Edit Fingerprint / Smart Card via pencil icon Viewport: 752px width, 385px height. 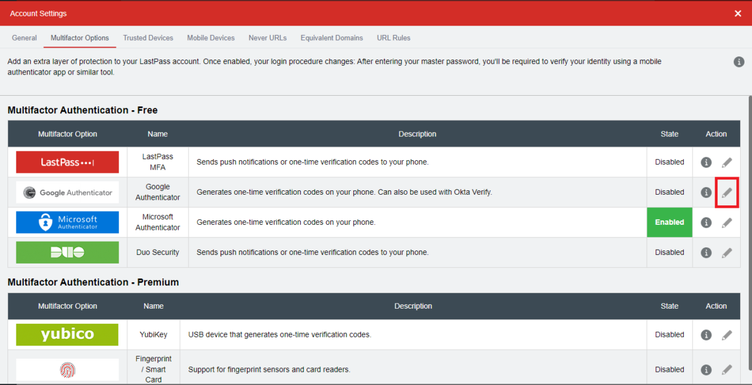727,369
